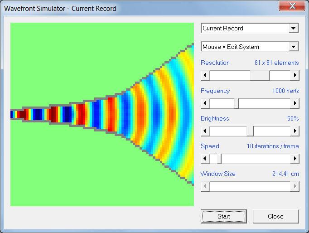Click the Frequency slider right arrow

pyautogui.click(x=295, y=103)
